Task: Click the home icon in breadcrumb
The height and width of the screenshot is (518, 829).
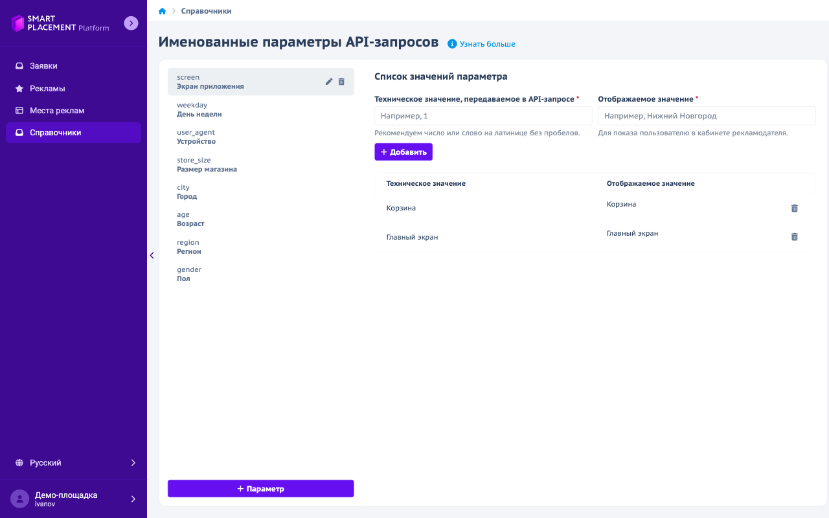Action: tap(162, 11)
